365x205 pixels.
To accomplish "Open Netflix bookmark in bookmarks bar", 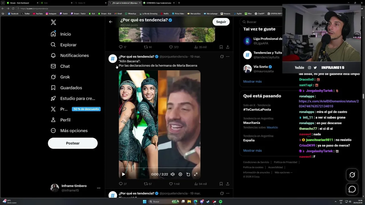I will pos(165,14).
